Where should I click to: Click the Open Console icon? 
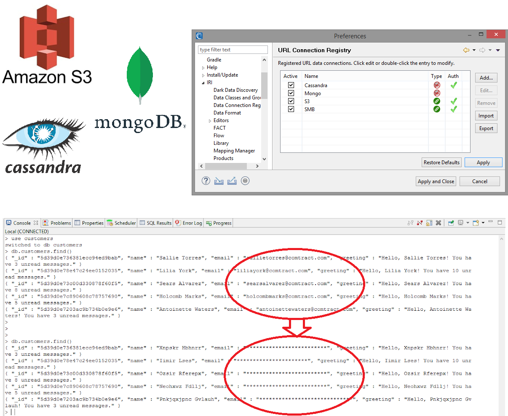click(476, 223)
